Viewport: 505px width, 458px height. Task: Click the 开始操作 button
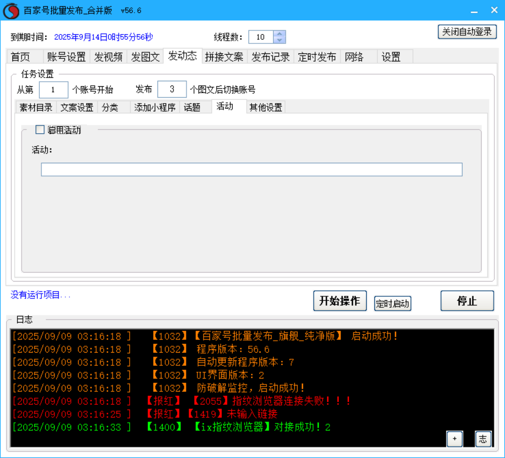(340, 301)
